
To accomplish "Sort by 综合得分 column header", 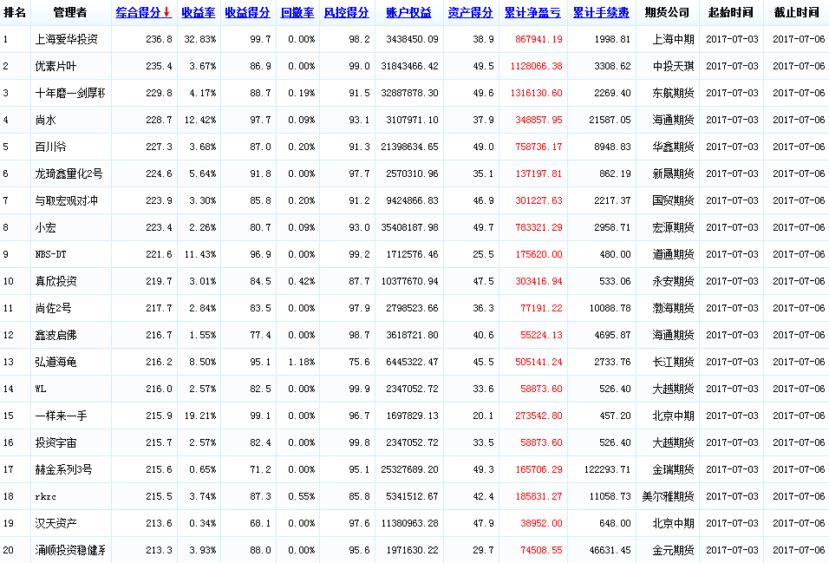I will coord(138,13).
